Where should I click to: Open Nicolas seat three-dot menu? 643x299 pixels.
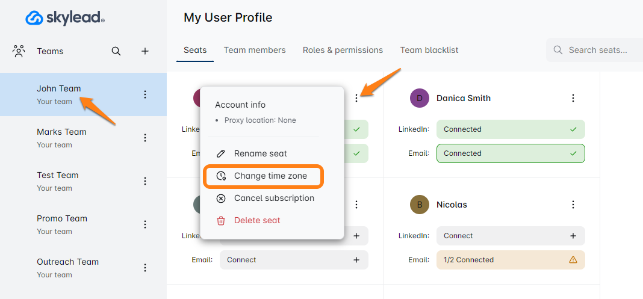tap(573, 205)
